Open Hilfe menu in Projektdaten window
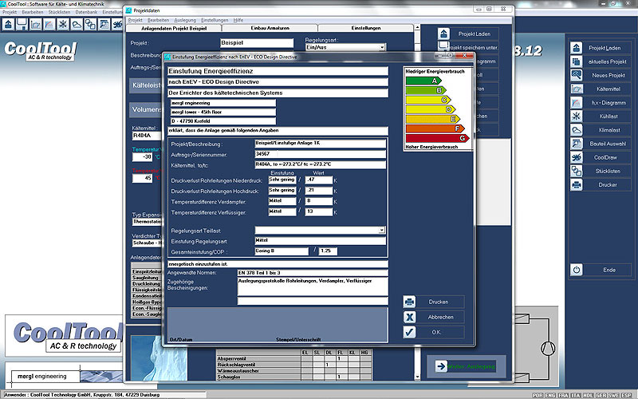 tap(238, 20)
